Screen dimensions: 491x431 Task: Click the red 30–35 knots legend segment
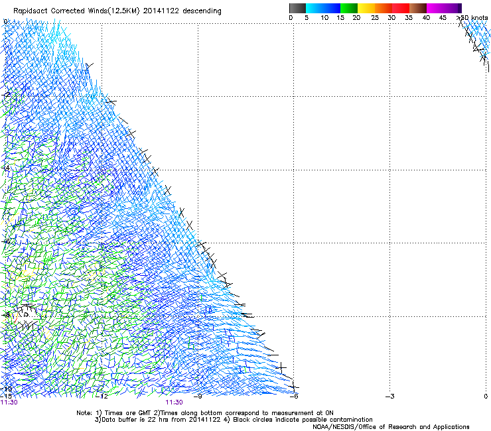(x=401, y=8)
